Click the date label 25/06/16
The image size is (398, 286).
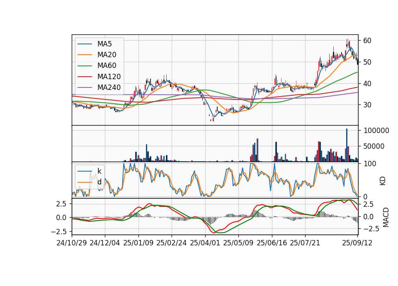pos(272,243)
